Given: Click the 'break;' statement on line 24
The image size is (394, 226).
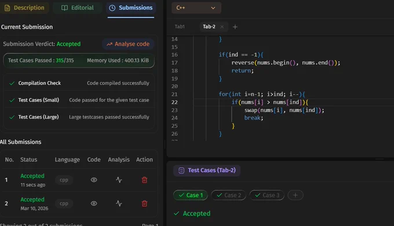Looking at the screenshot, I should click(x=254, y=118).
